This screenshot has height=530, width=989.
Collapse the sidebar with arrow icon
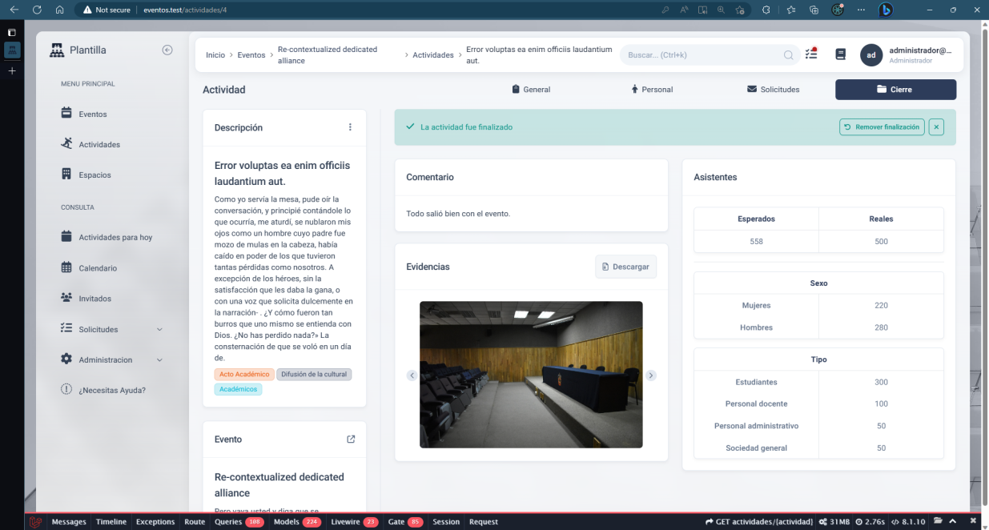[167, 50]
